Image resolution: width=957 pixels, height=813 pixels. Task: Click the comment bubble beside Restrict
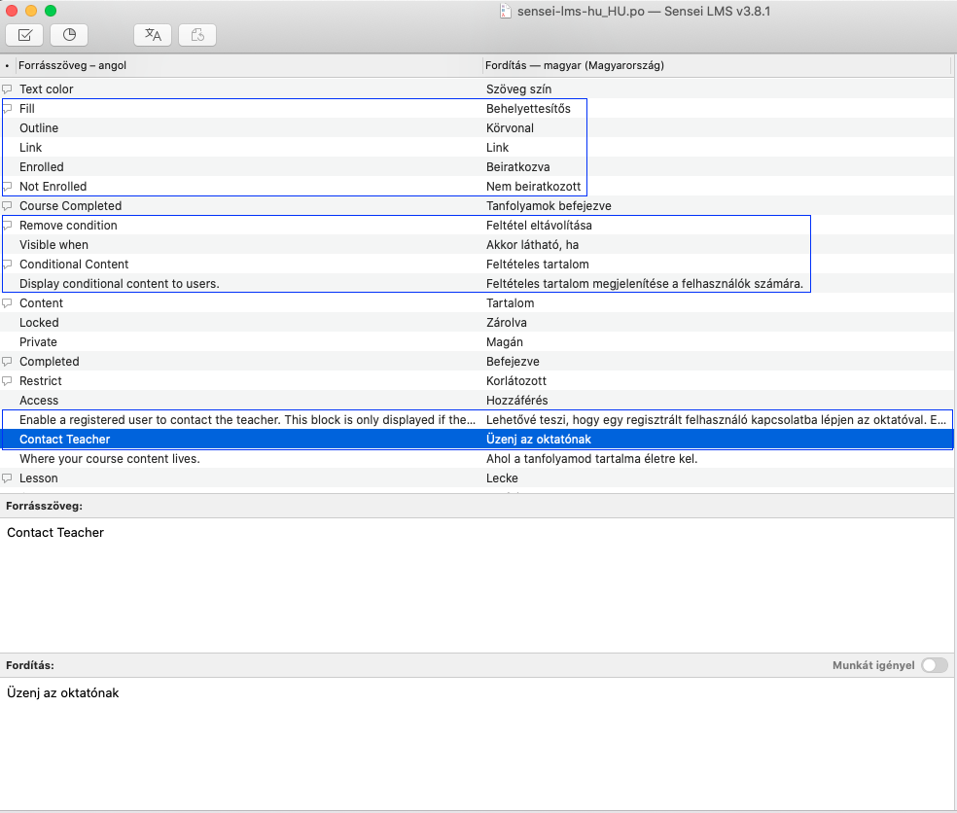click(x=7, y=380)
